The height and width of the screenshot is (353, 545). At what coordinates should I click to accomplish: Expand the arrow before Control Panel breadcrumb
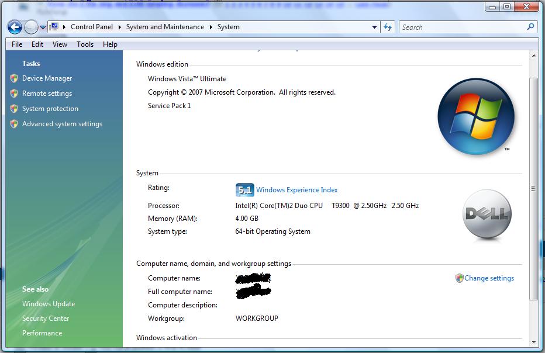[64, 27]
